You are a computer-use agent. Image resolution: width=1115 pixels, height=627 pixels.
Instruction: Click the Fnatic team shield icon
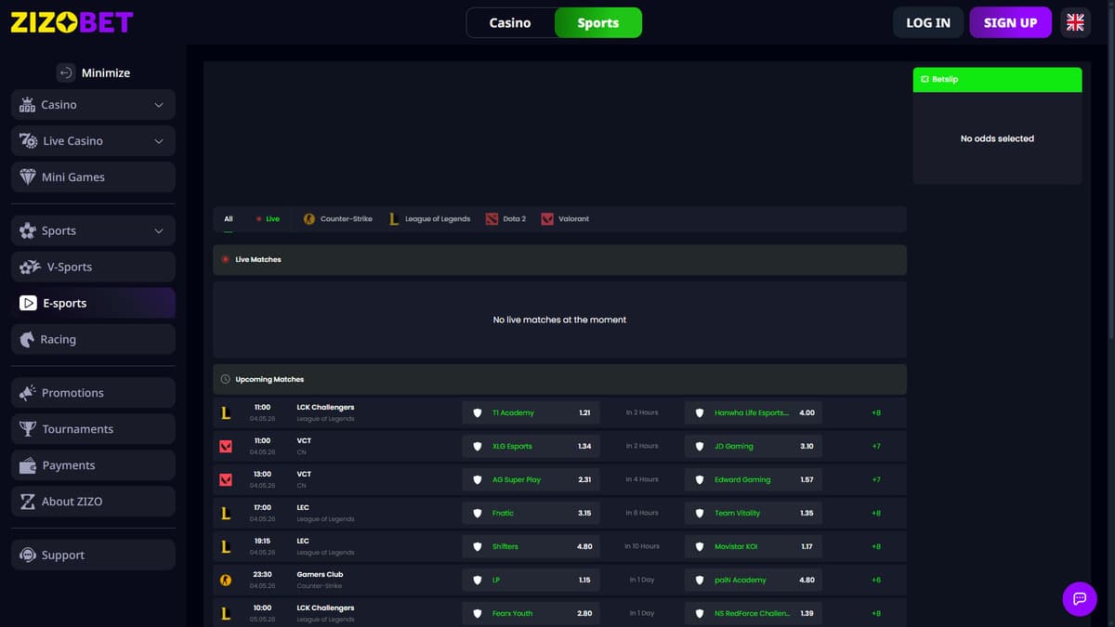(478, 513)
